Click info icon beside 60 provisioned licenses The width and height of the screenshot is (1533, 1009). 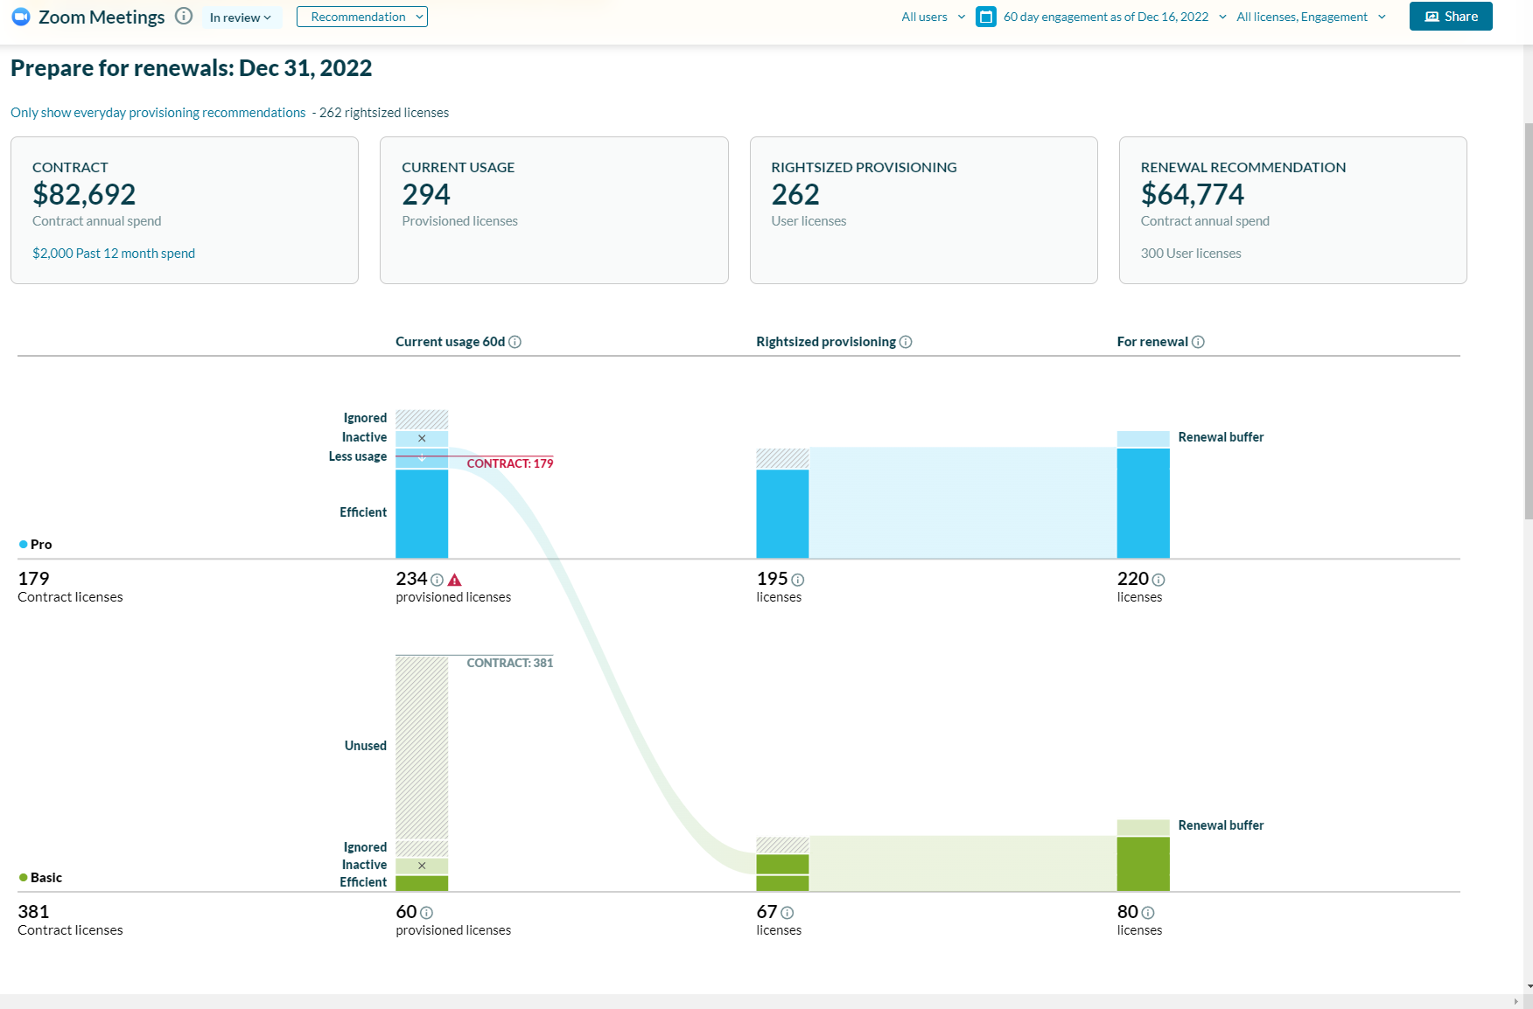click(426, 913)
